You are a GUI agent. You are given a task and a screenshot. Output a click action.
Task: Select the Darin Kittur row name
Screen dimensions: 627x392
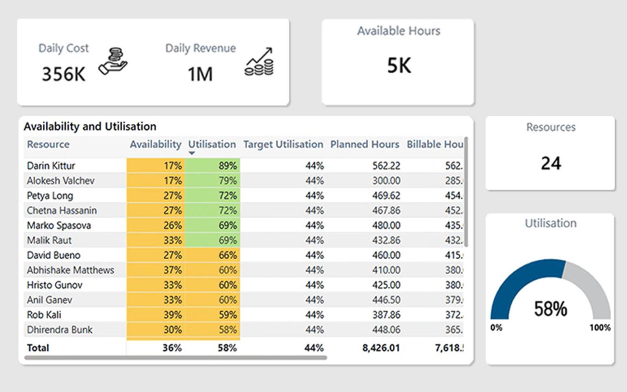51,166
